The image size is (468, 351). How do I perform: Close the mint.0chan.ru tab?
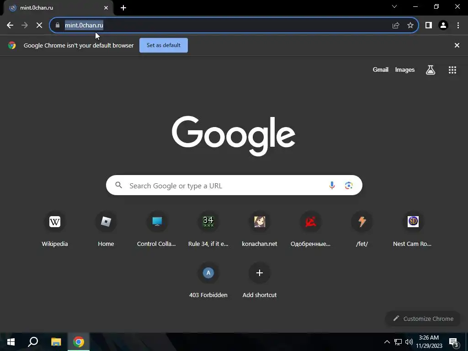106,8
